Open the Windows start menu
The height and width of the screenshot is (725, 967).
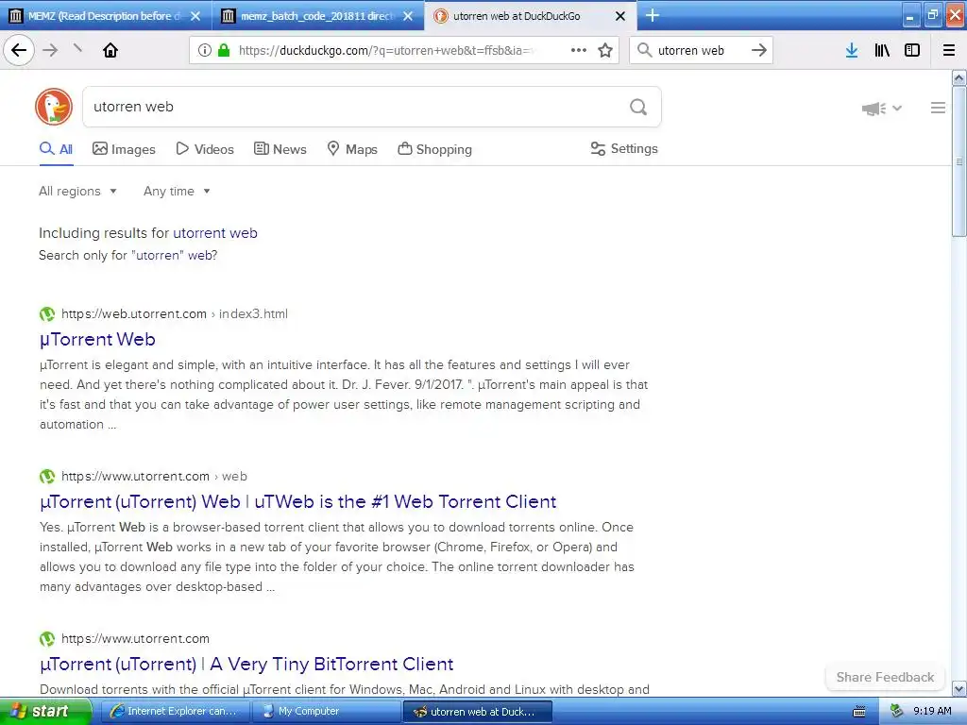[45, 711]
